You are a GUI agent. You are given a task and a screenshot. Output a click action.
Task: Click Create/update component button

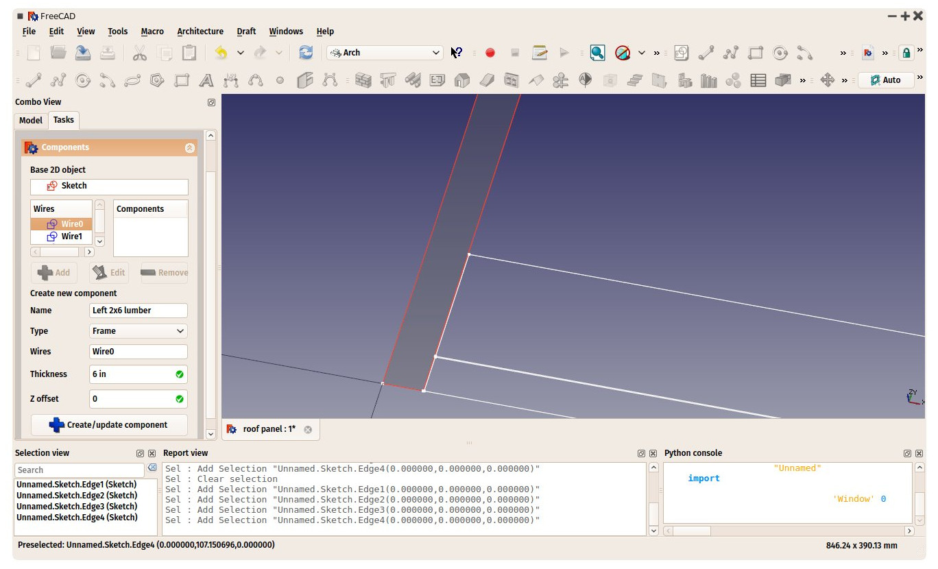pyautogui.click(x=109, y=425)
